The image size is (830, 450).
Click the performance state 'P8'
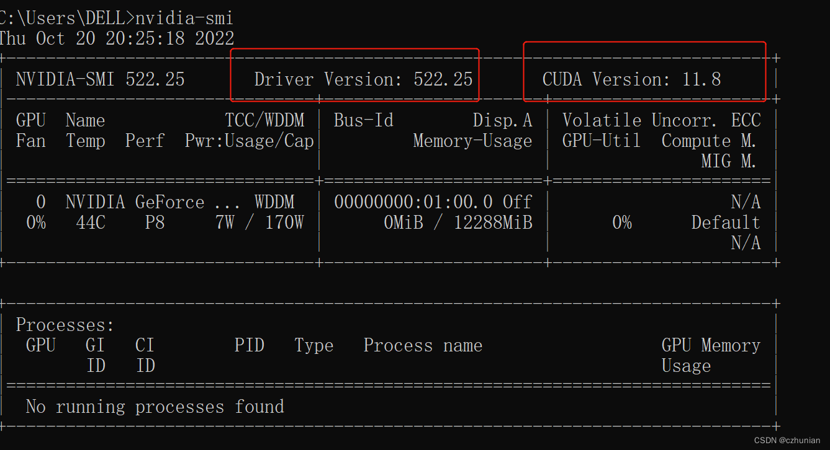tap(155, 223)
